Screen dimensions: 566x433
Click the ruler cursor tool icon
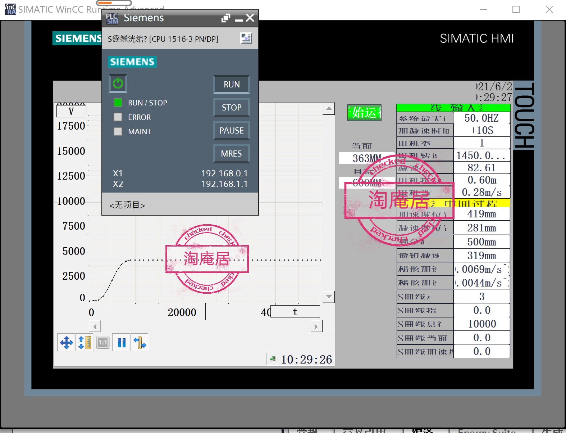pyautogui.click(x=140, y=342)
